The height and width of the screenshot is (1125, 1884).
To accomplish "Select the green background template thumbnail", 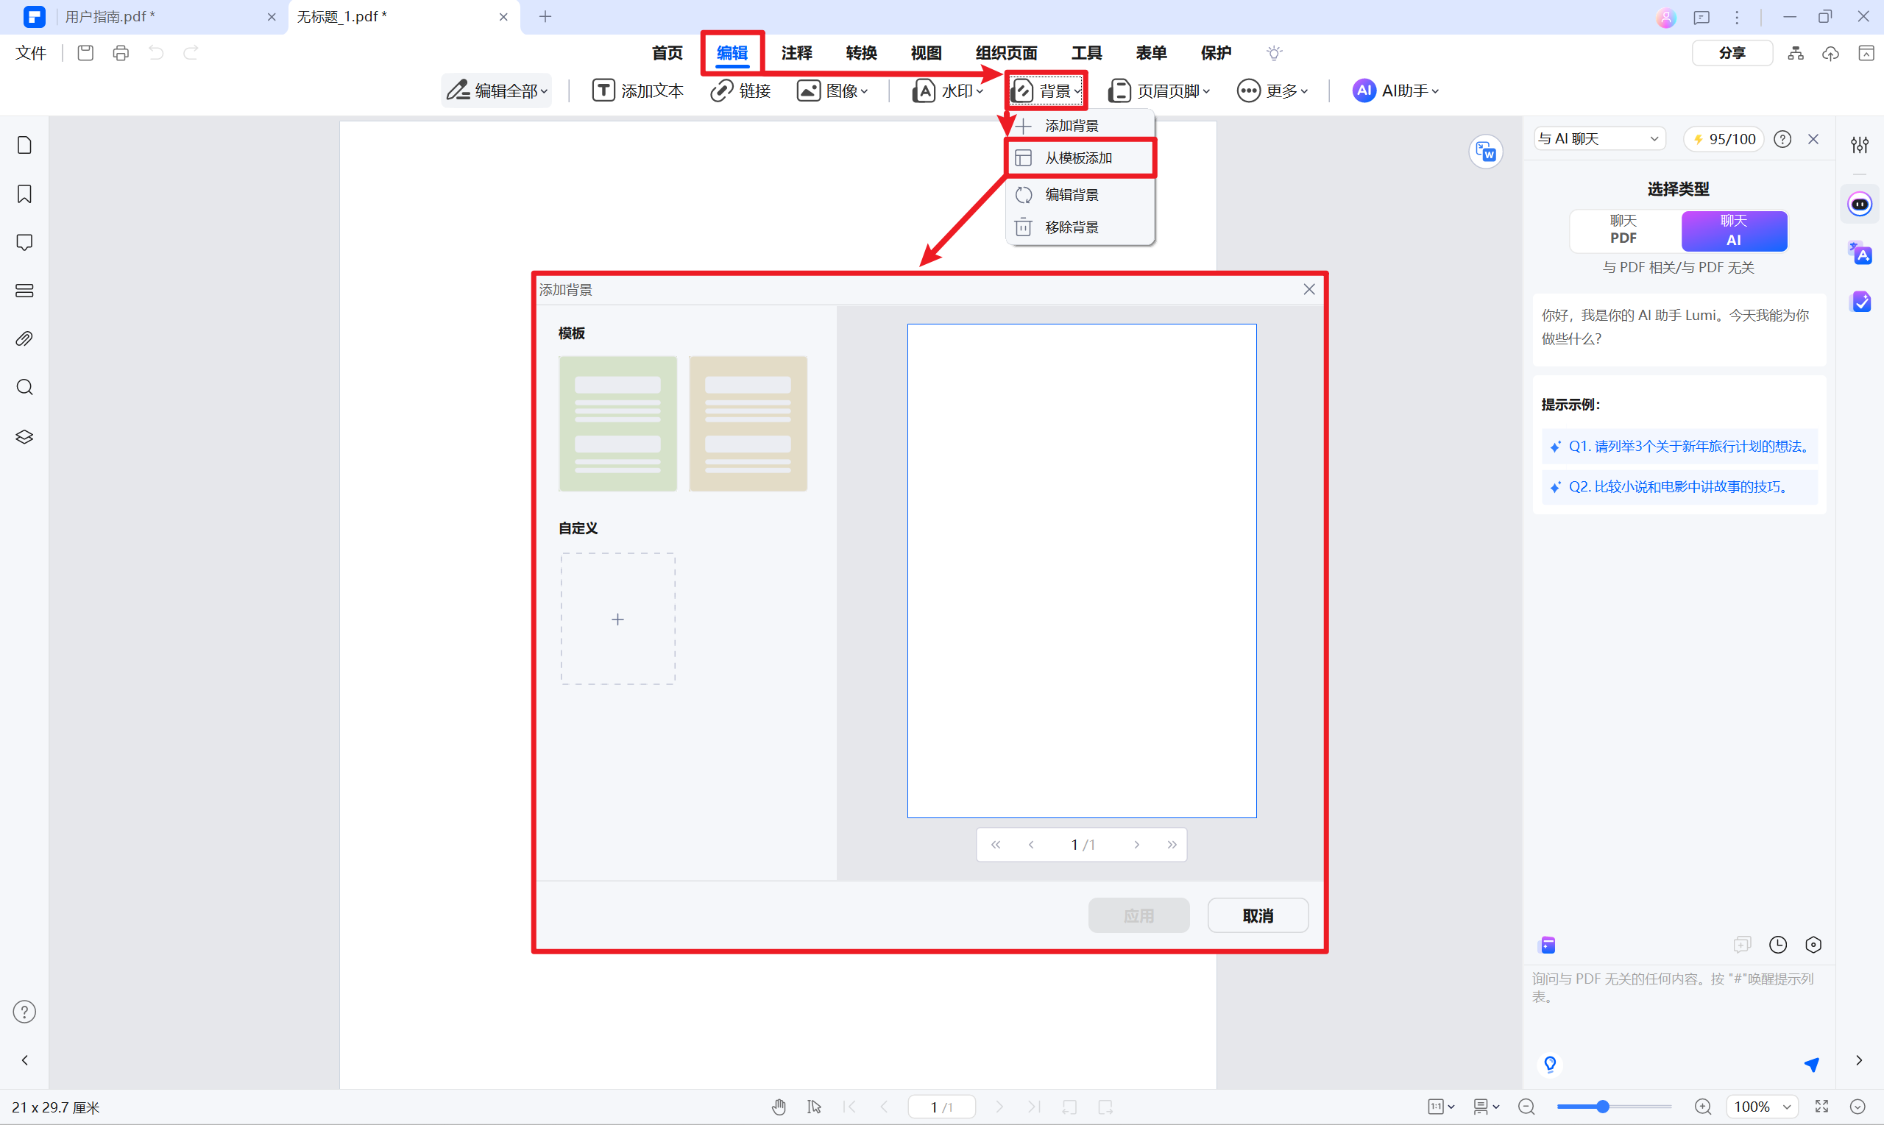I will pos(617,424).
